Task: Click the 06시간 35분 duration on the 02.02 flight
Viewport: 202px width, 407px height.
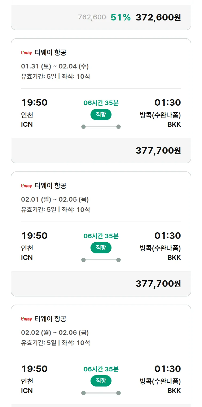Action: click(101, 369)
